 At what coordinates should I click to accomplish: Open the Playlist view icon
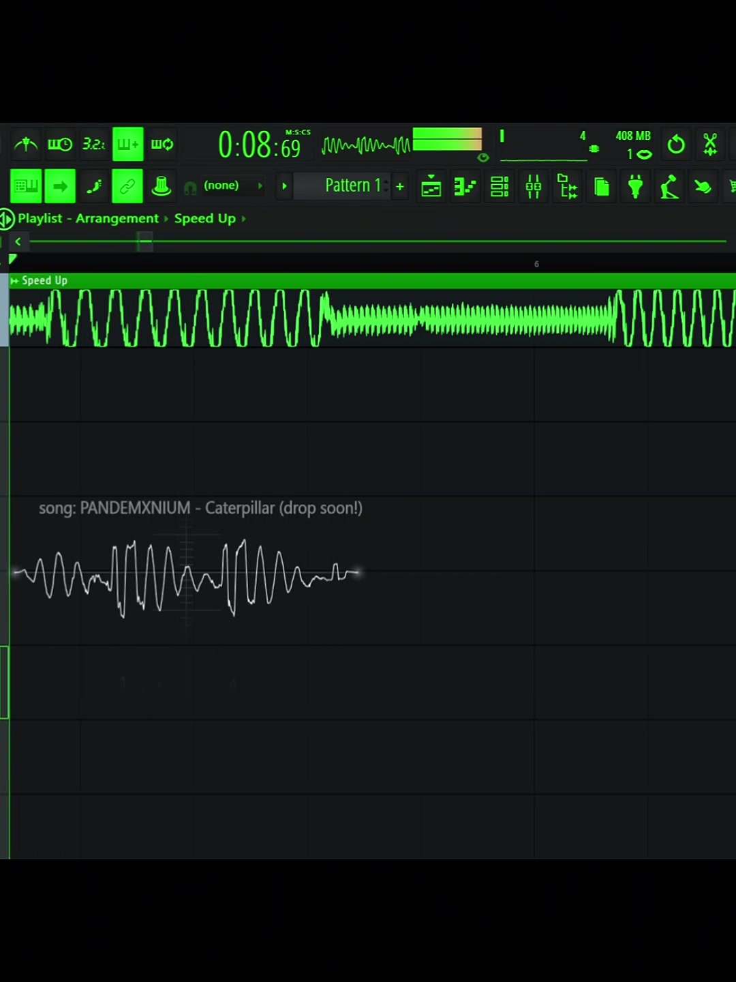pos(431,186)
